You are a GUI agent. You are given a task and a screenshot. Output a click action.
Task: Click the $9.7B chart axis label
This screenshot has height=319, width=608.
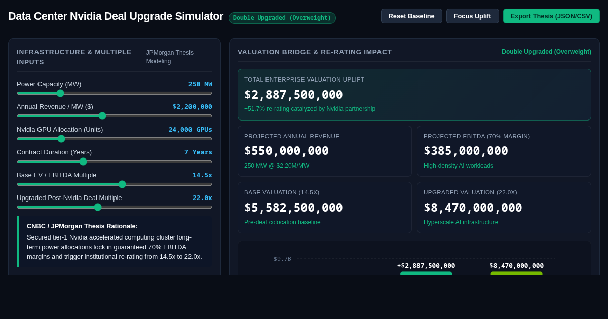coord(282,259)
